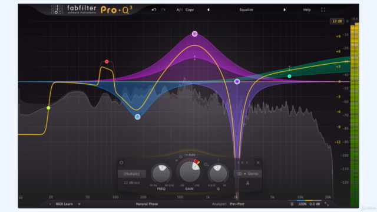Toggle the Gain-Q interaction icon
Image resolution: width=377 pixels, height=212 pixels.
(206, 165)
